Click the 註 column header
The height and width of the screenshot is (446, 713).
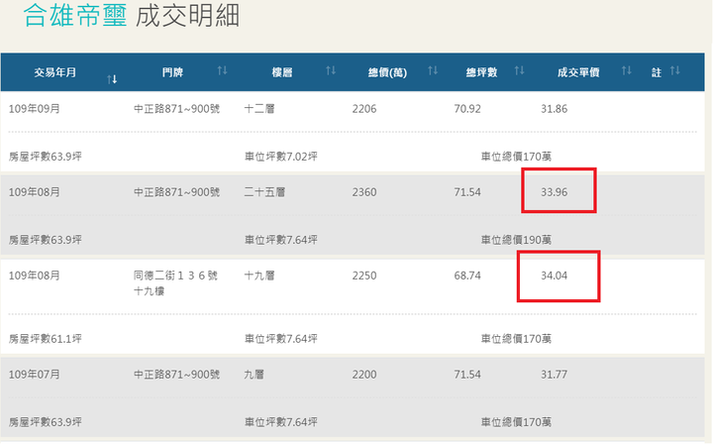[657, 72]
